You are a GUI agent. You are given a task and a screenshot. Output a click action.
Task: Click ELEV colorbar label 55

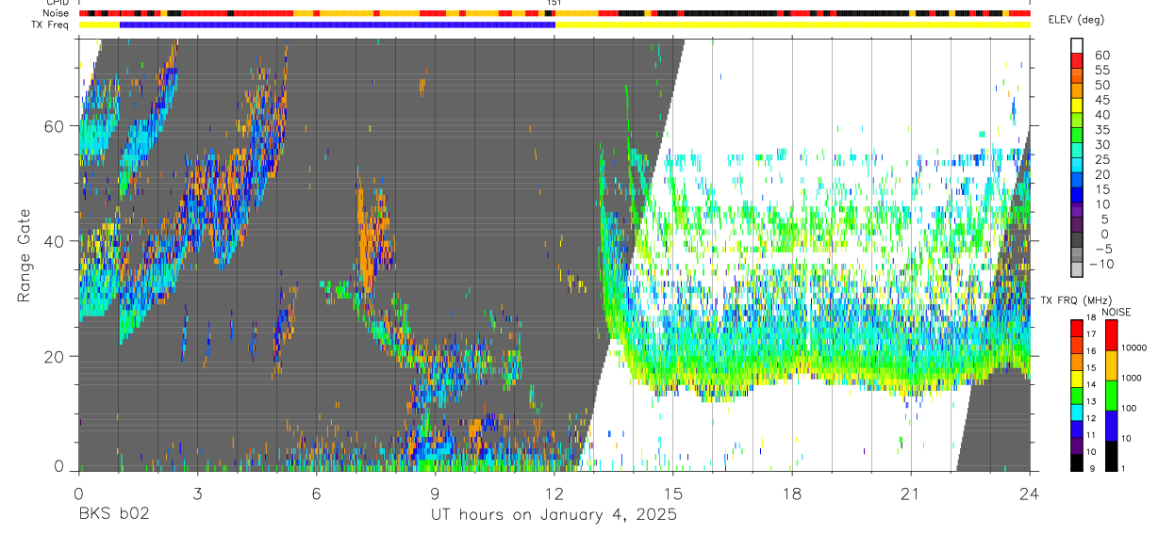pos(1102,70)
